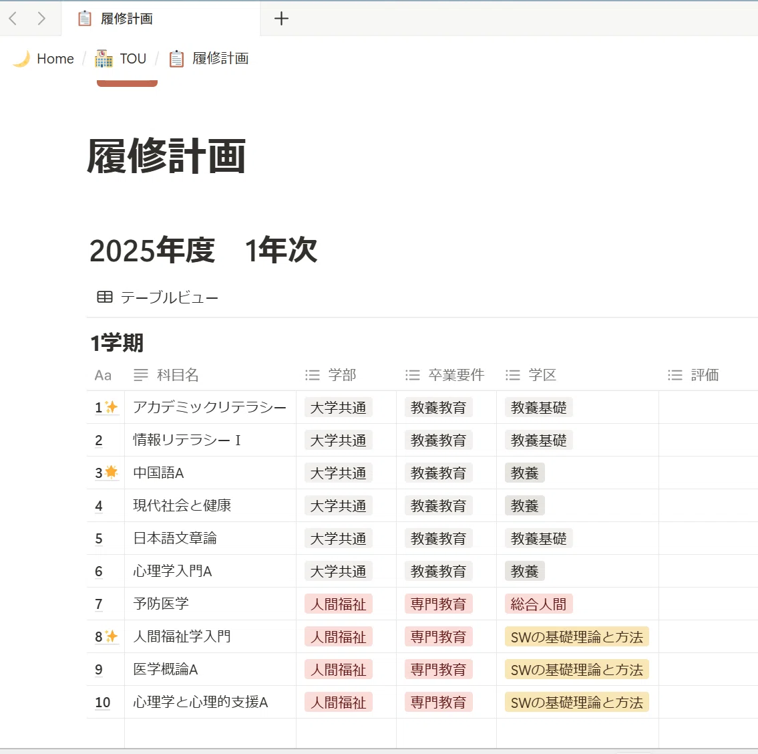Select 日本語文章論 cell

pos(210,538)
